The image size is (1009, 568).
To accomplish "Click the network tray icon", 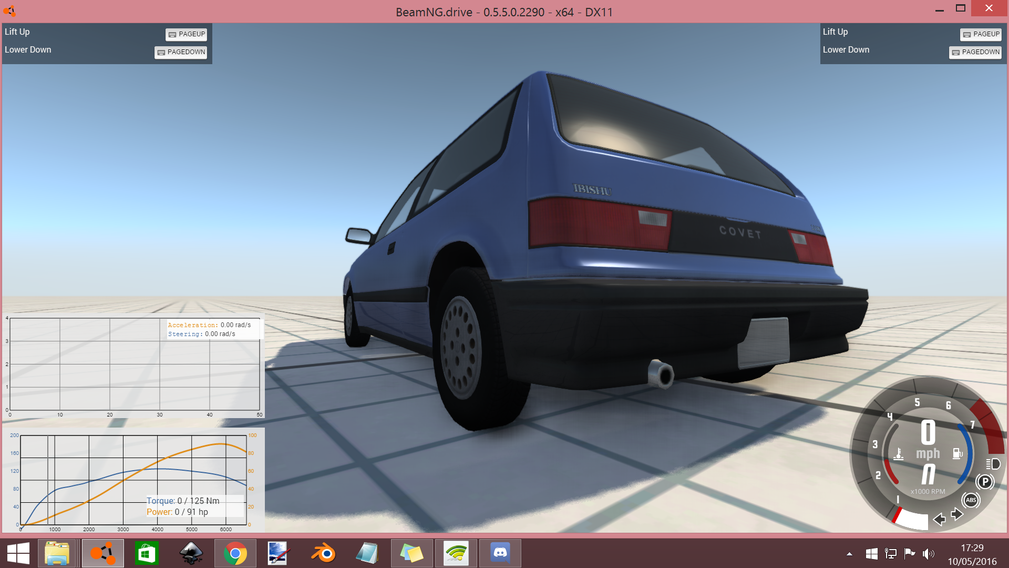I will pos(890,553).
